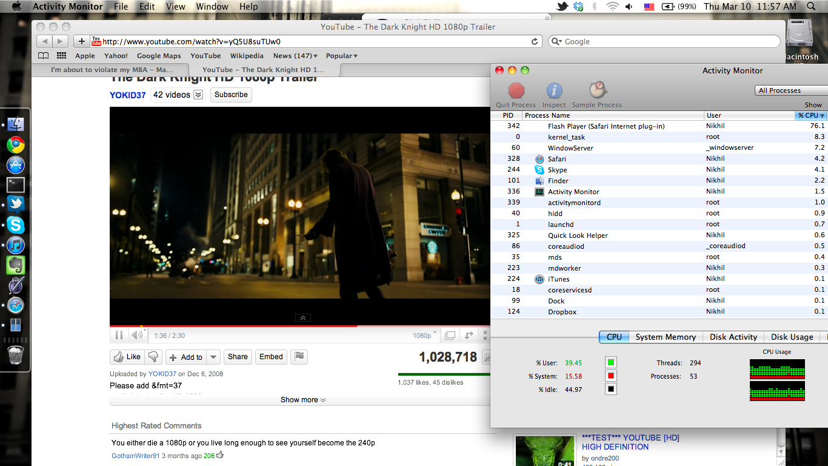This screenshot has height=466, width=828.
Task: Switch to Disk Activity tab
Action: tap(733, 337)
